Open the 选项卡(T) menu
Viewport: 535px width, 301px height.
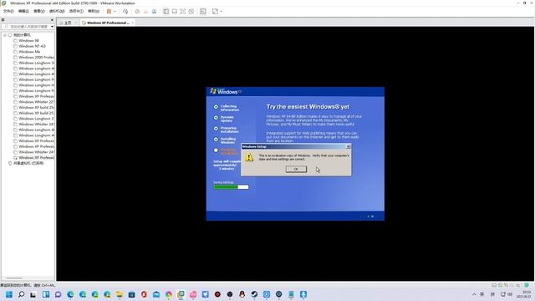(x=76, y=11)
